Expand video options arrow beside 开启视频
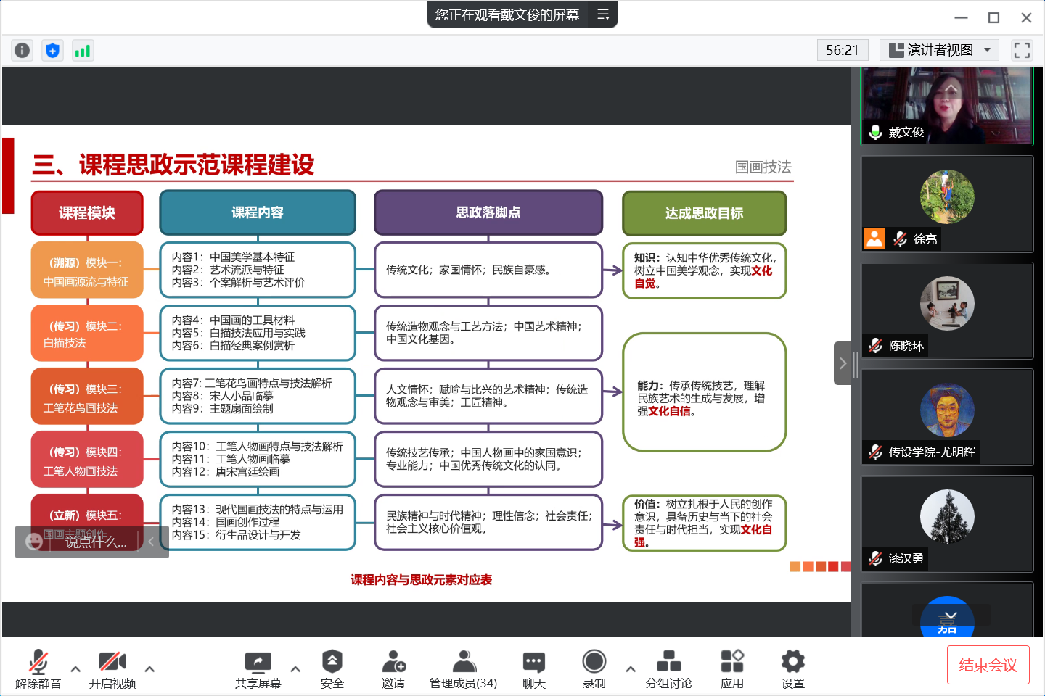1045x696 pixels. 149,668
